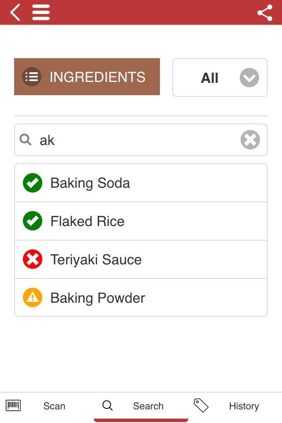Viewport: 282px width, 423px height.
Task: Click the orange warning icon for Baking Powder
Action: 33,297
